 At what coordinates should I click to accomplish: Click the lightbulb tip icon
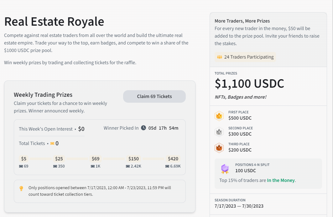pyautogui.click(x=21, y=188)
